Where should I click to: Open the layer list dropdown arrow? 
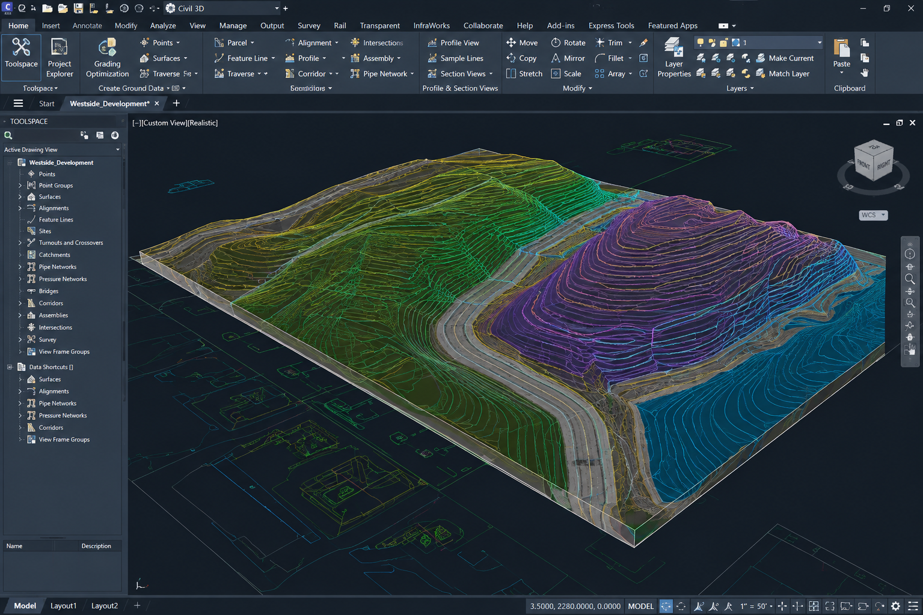[x=819, y=43]
